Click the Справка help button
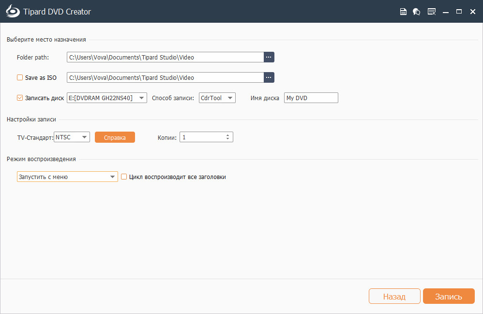 [115, 137]
